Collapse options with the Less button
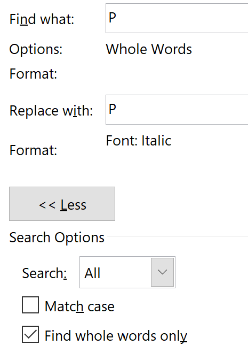 [x=62, y=204]
